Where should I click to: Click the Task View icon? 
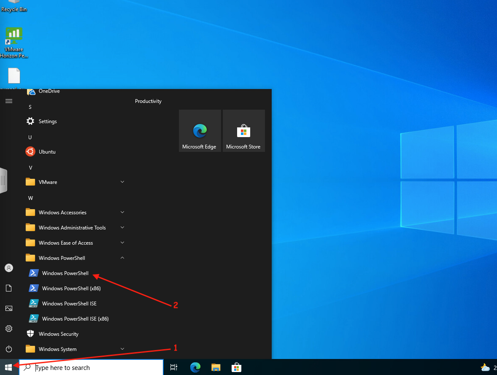[x=174, y=367]
